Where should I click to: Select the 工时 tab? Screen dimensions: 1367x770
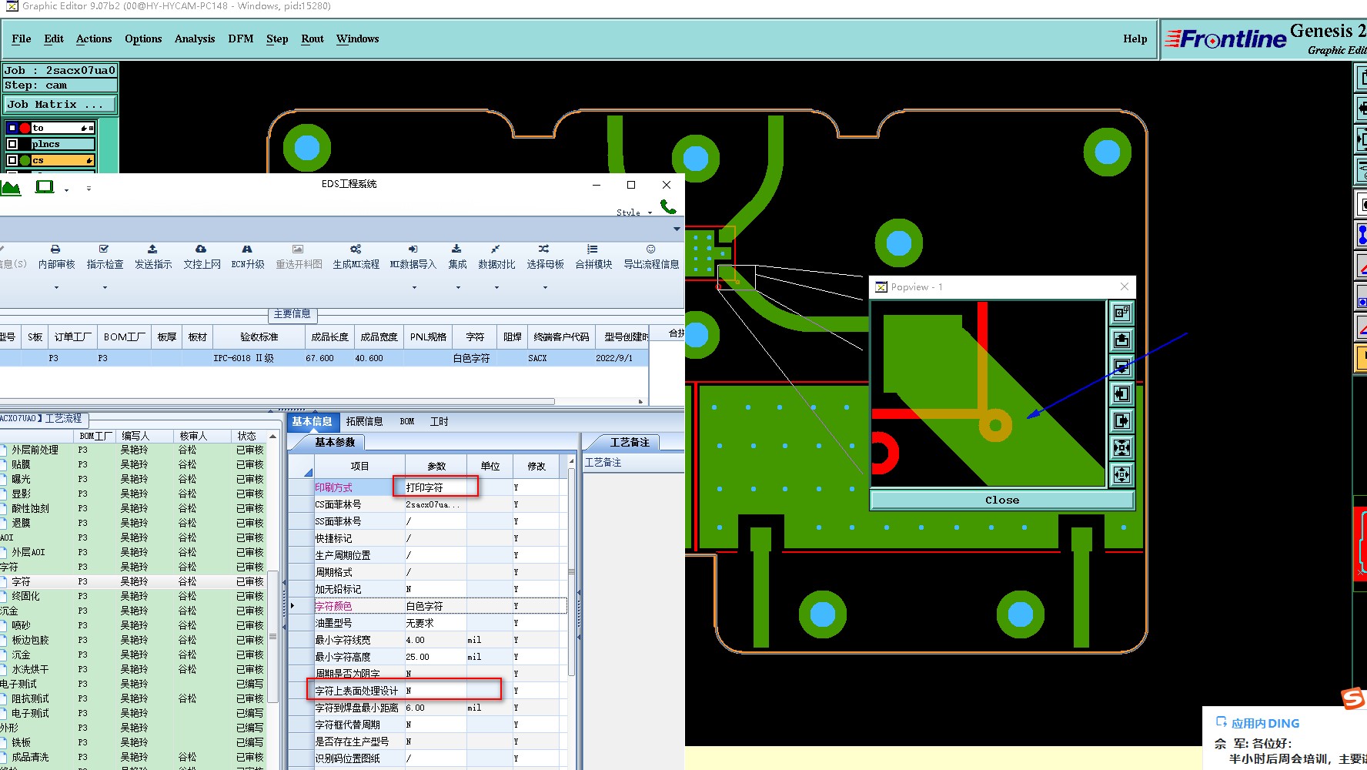[439, 421]
